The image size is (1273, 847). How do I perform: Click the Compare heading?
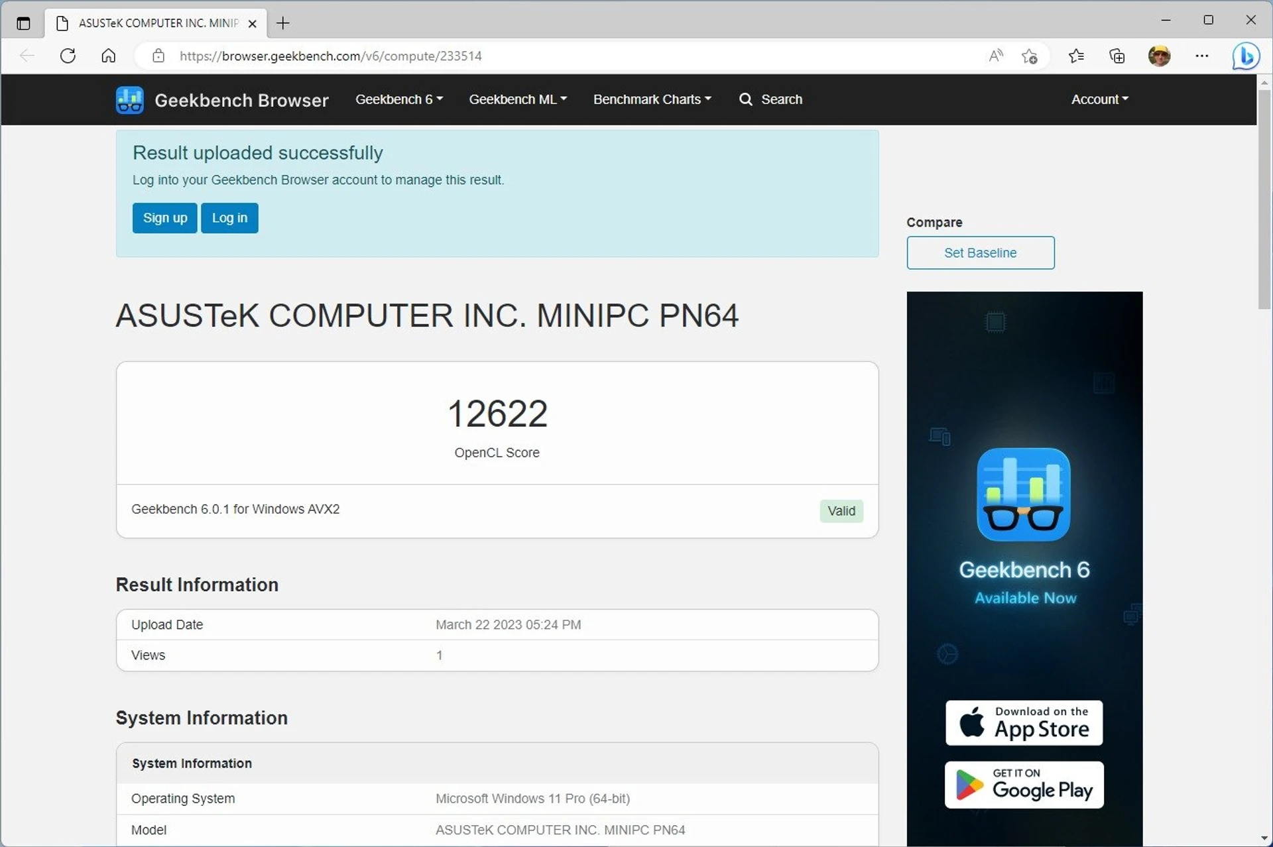[x=934, y=223]
